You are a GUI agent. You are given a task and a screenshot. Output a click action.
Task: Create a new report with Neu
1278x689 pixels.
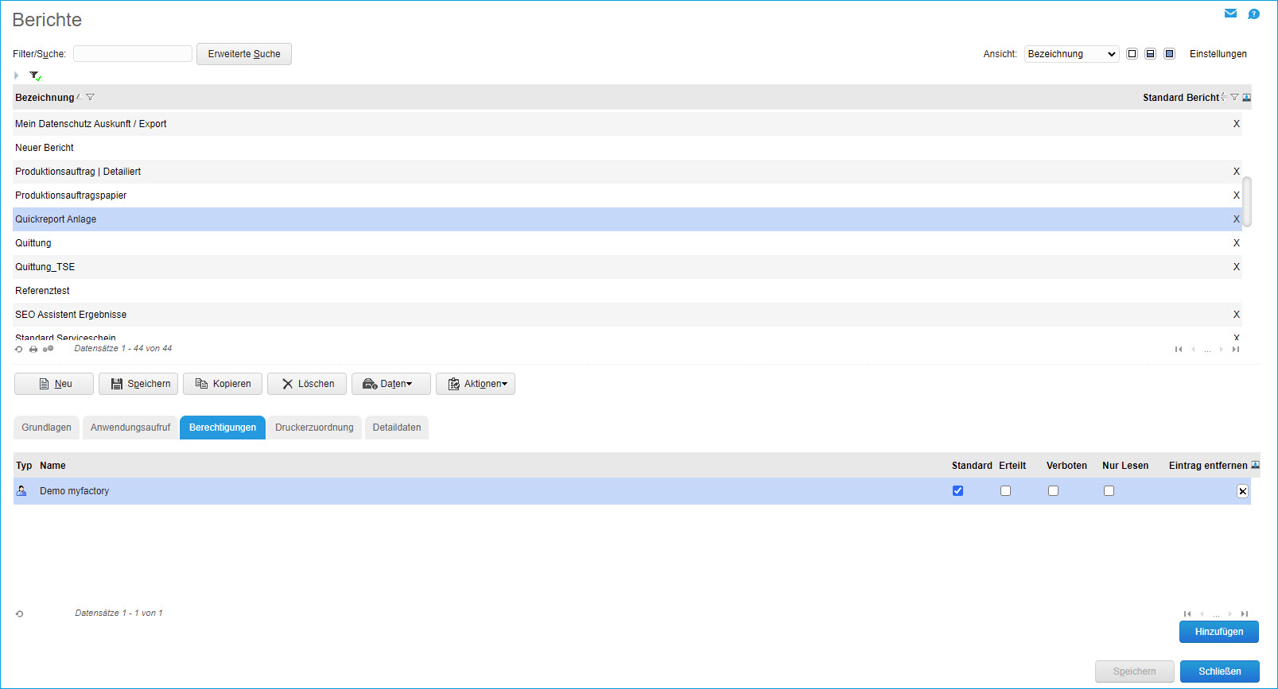[54, 384]
